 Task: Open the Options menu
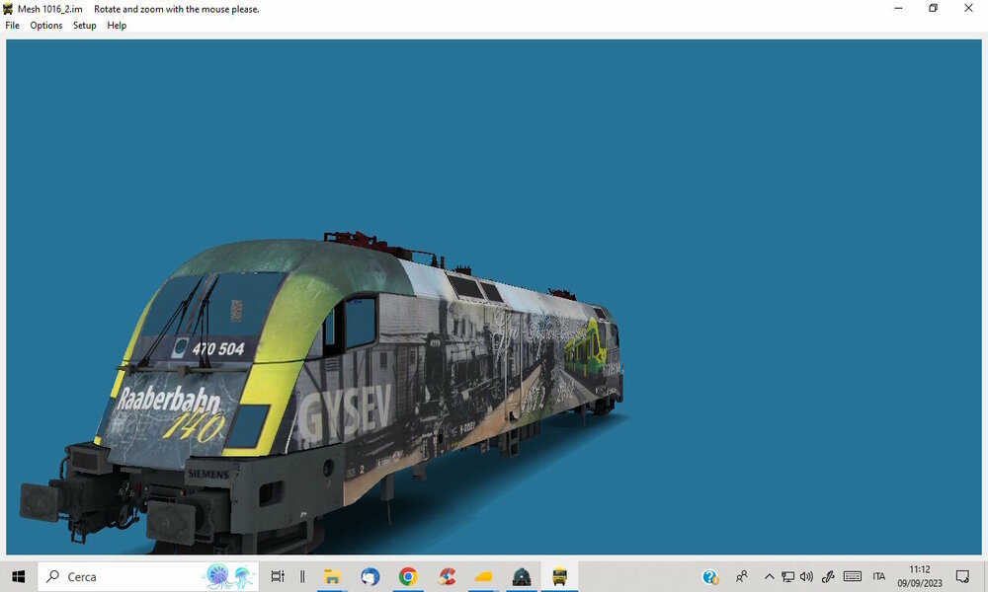(x=46, y=26)
